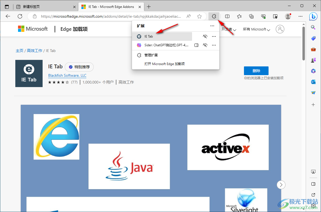
Task: Open the Extensions puzzle icon in toolbar
Action: click(x=214, y=16)
